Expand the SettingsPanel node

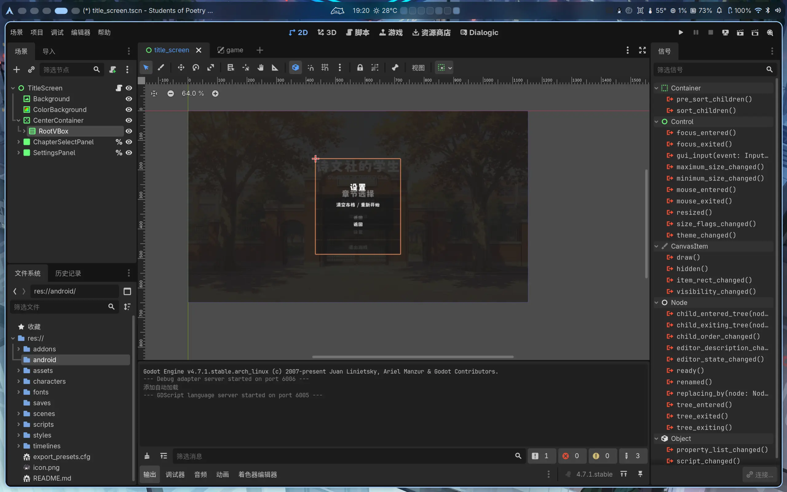pyautogui.click(x=18, y=153)
